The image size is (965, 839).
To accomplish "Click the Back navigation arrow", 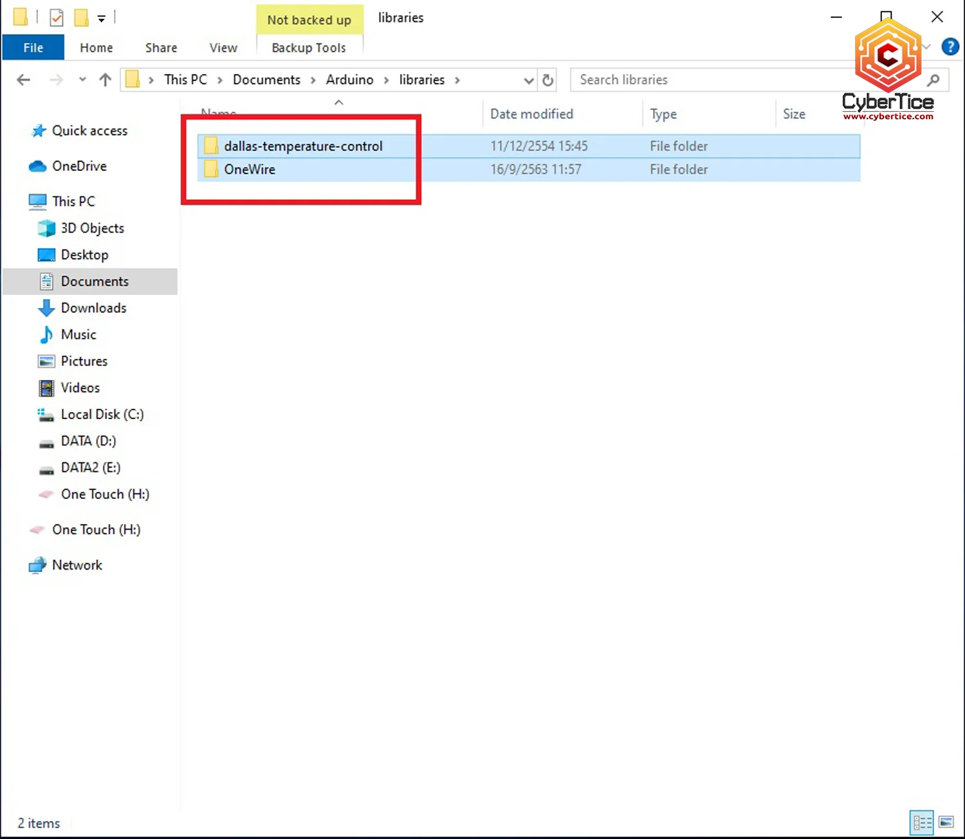I will pos(24,80).
